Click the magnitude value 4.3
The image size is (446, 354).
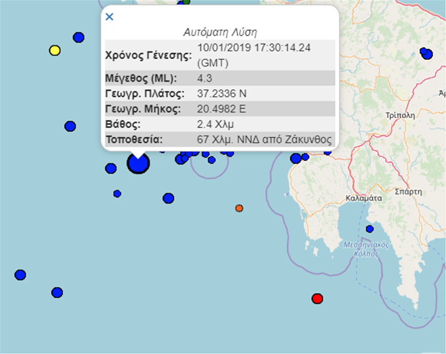(x=205, y=78)
